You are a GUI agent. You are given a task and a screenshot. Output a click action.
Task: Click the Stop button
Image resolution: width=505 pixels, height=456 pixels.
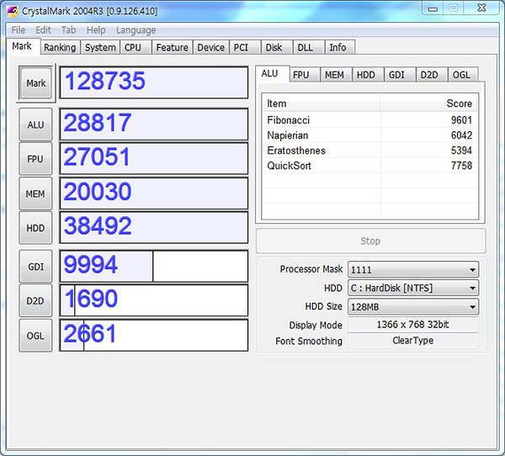370,241
